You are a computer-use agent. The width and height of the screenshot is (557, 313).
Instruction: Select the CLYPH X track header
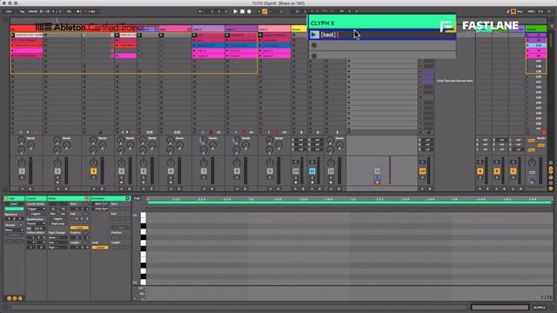[382, 23]
